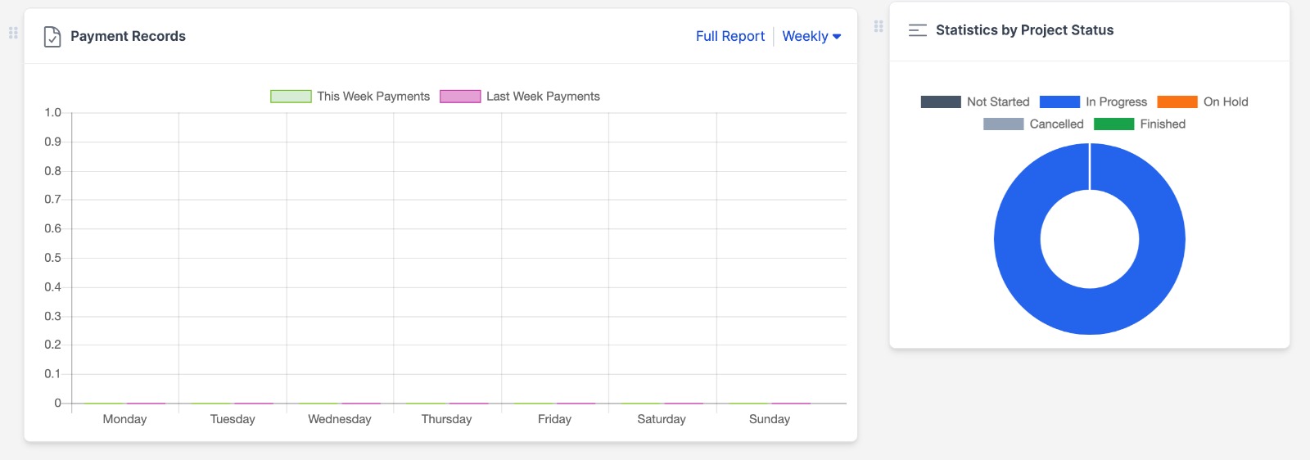Screen dimensions: 1310x460
Task: Open the Full Report link
Action: pos(730,36)
